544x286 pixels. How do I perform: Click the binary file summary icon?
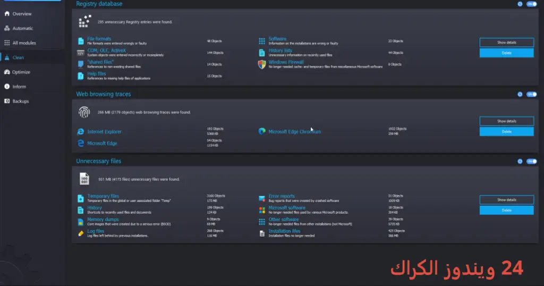84,179
